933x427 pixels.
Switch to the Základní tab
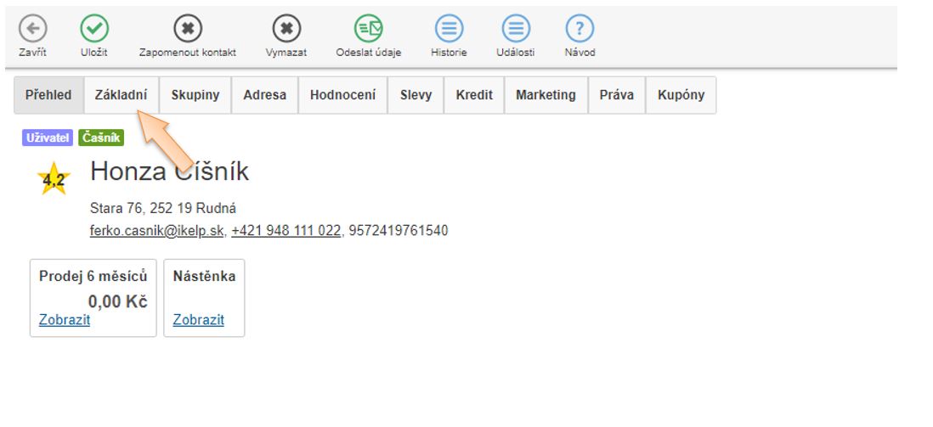pyautogui.click(x=121, y=95)
